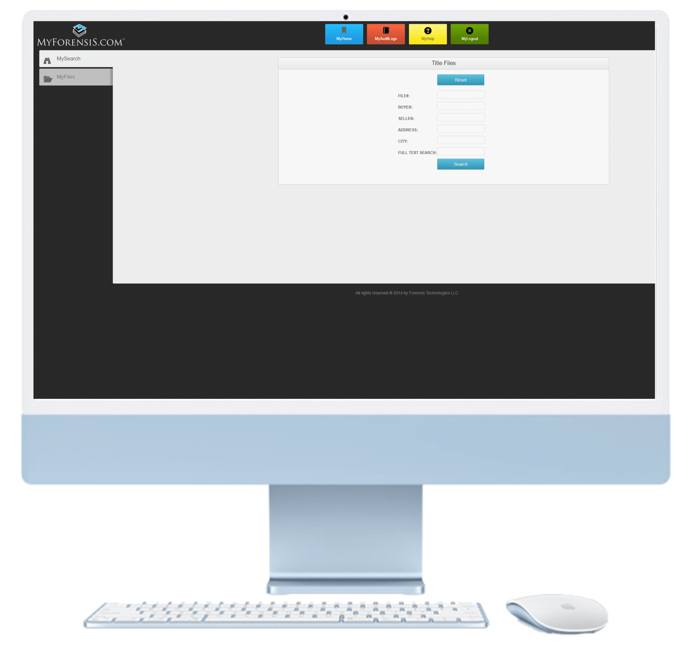Click the Reset button
The height and width of the screenshot is (650, 692).
(x=461, y=80)
